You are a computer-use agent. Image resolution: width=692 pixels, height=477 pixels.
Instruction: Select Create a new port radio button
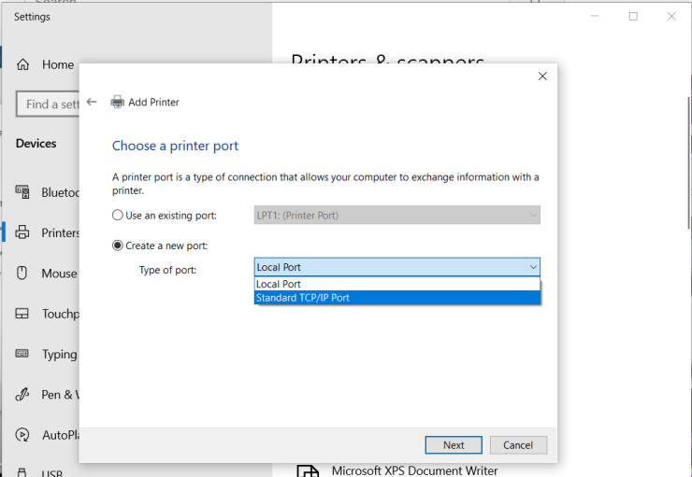(118, 246)
